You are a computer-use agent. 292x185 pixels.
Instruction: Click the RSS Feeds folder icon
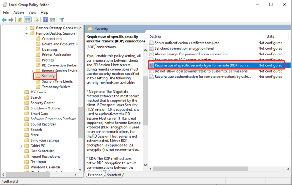[27, 92]
